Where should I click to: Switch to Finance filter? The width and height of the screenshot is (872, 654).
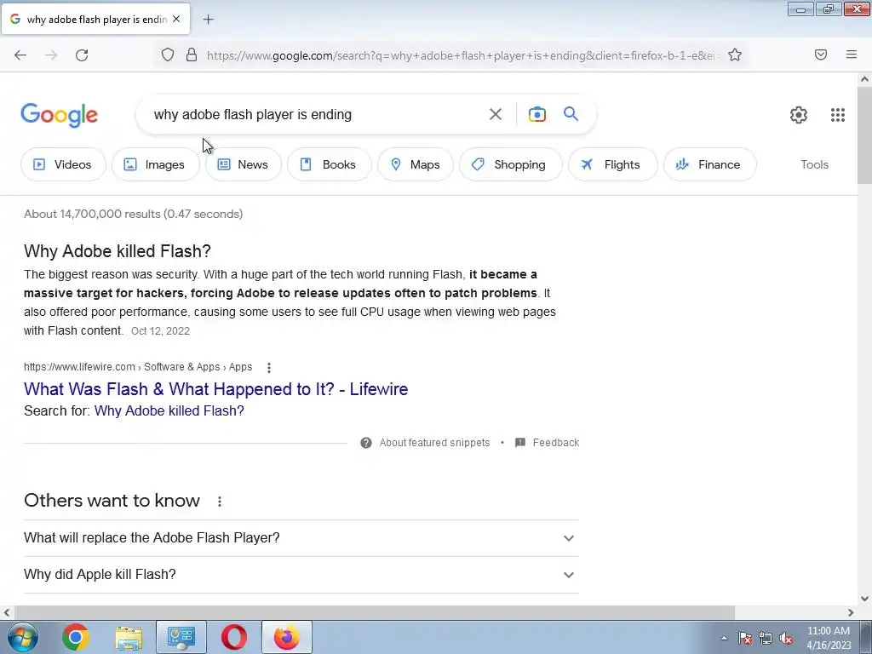coord(709,164)
